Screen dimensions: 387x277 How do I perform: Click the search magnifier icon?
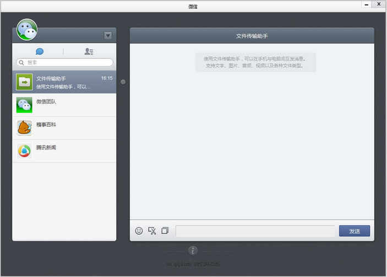[21, 62]
